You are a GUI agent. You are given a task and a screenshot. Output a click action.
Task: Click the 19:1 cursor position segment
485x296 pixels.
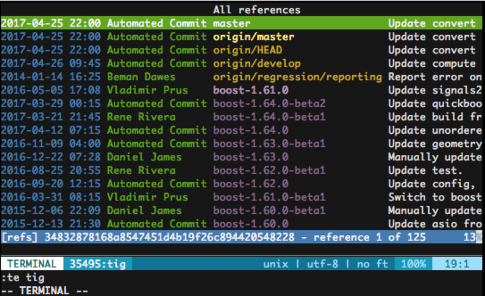(457, 264)
